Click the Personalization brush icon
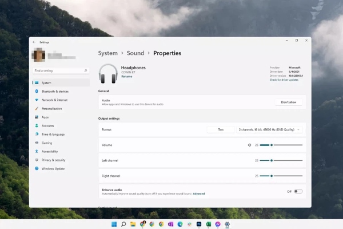Image resolution: width=343 pixels, height=229 pixels. pos(37,108)
